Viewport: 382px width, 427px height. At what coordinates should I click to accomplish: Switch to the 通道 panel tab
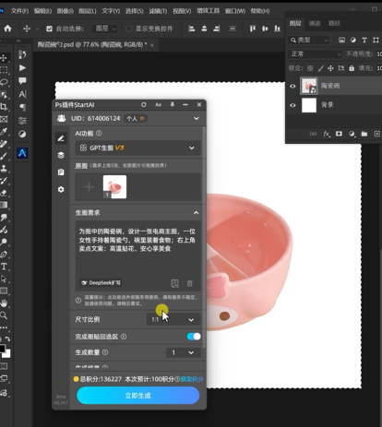tap(315, 23)
